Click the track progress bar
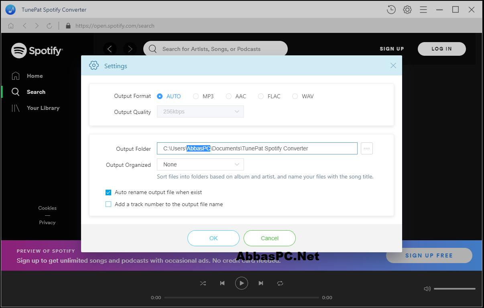Image resolution: width=484 pixels, height=308 pixels. 242,298
